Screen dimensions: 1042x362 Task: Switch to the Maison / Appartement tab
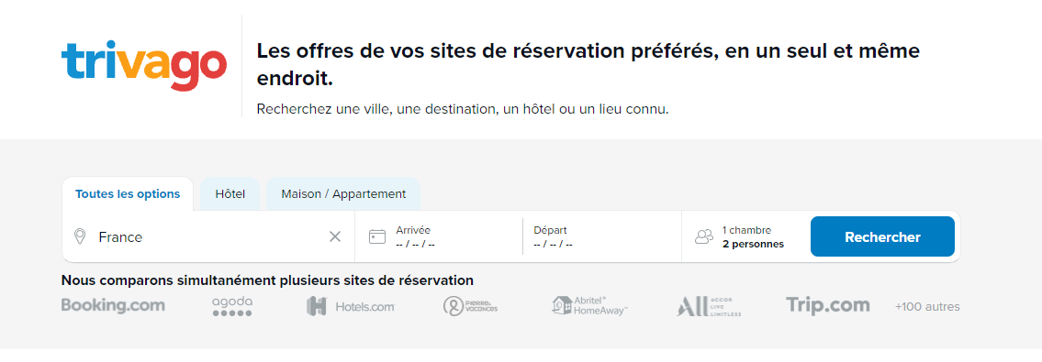(x=343, y=194)
